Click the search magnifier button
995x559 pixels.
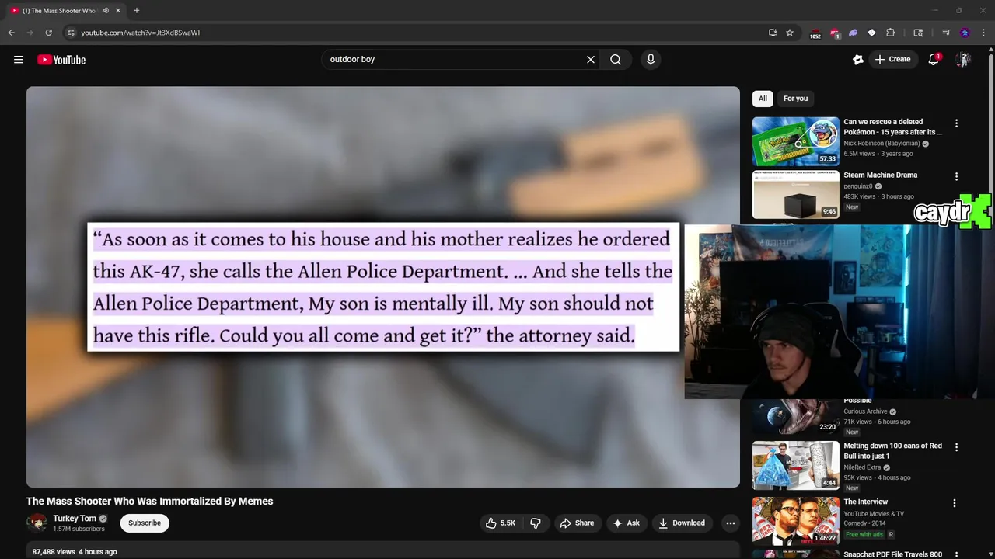click(x=616, y=60)
